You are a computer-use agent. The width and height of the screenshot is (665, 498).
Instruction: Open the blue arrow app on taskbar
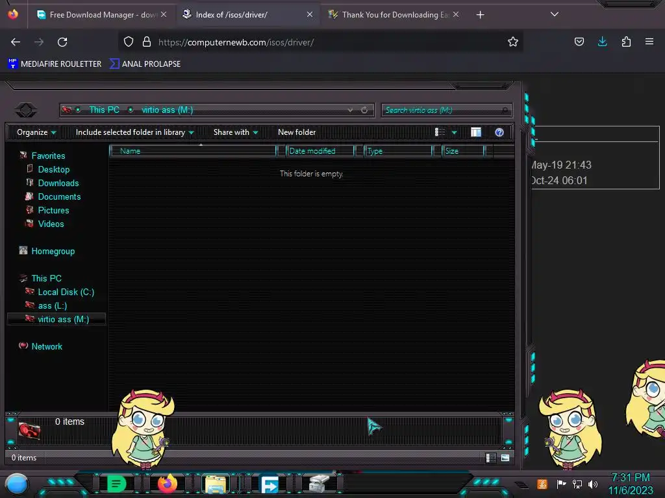pyautogui.click(x=270, y=484)
